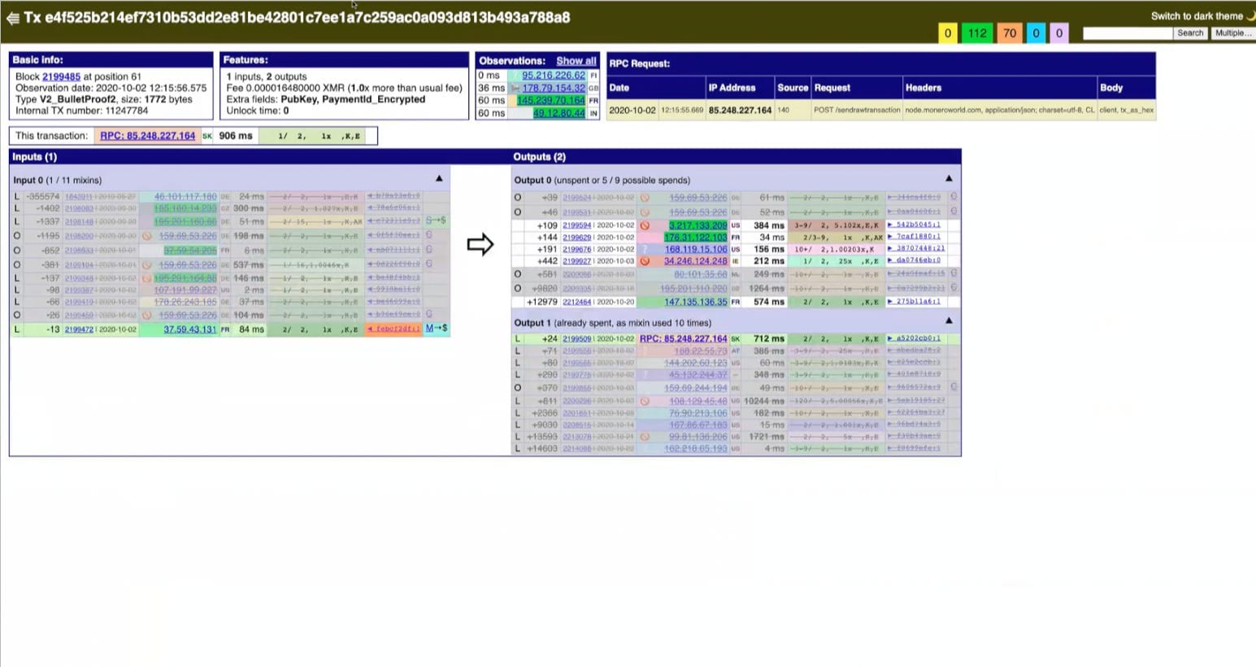Open observation IP 95.216.226.62
1256x667 pixels.
click(x=553, y=76)
